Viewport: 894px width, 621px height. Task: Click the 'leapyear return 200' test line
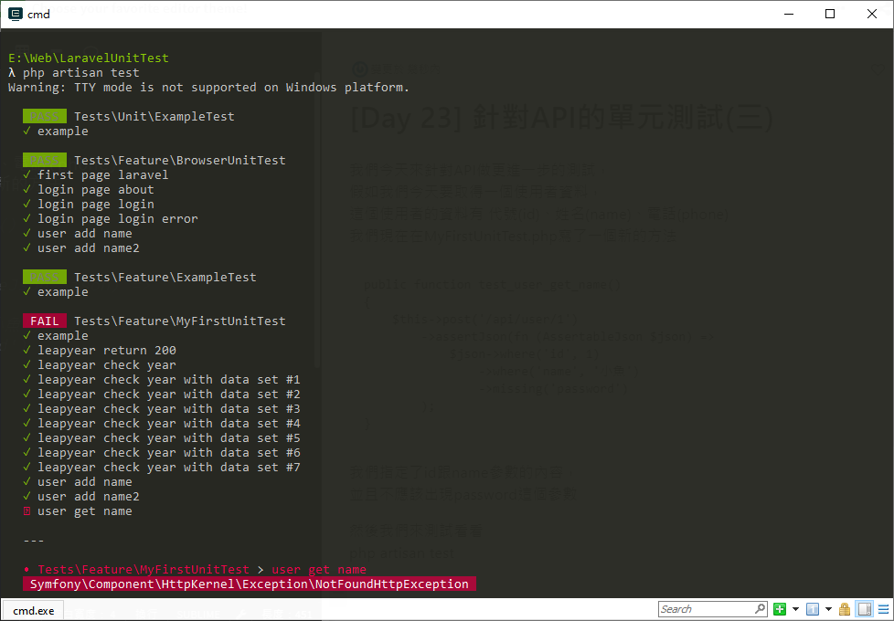(107, 351)
